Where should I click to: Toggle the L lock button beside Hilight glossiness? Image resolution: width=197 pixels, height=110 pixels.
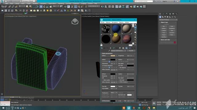click(109, 62)
